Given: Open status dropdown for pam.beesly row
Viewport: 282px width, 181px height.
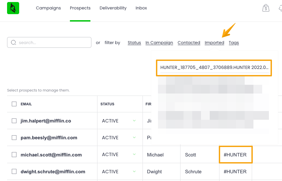Looking at the screenshot, I should (x=134, y=138).
